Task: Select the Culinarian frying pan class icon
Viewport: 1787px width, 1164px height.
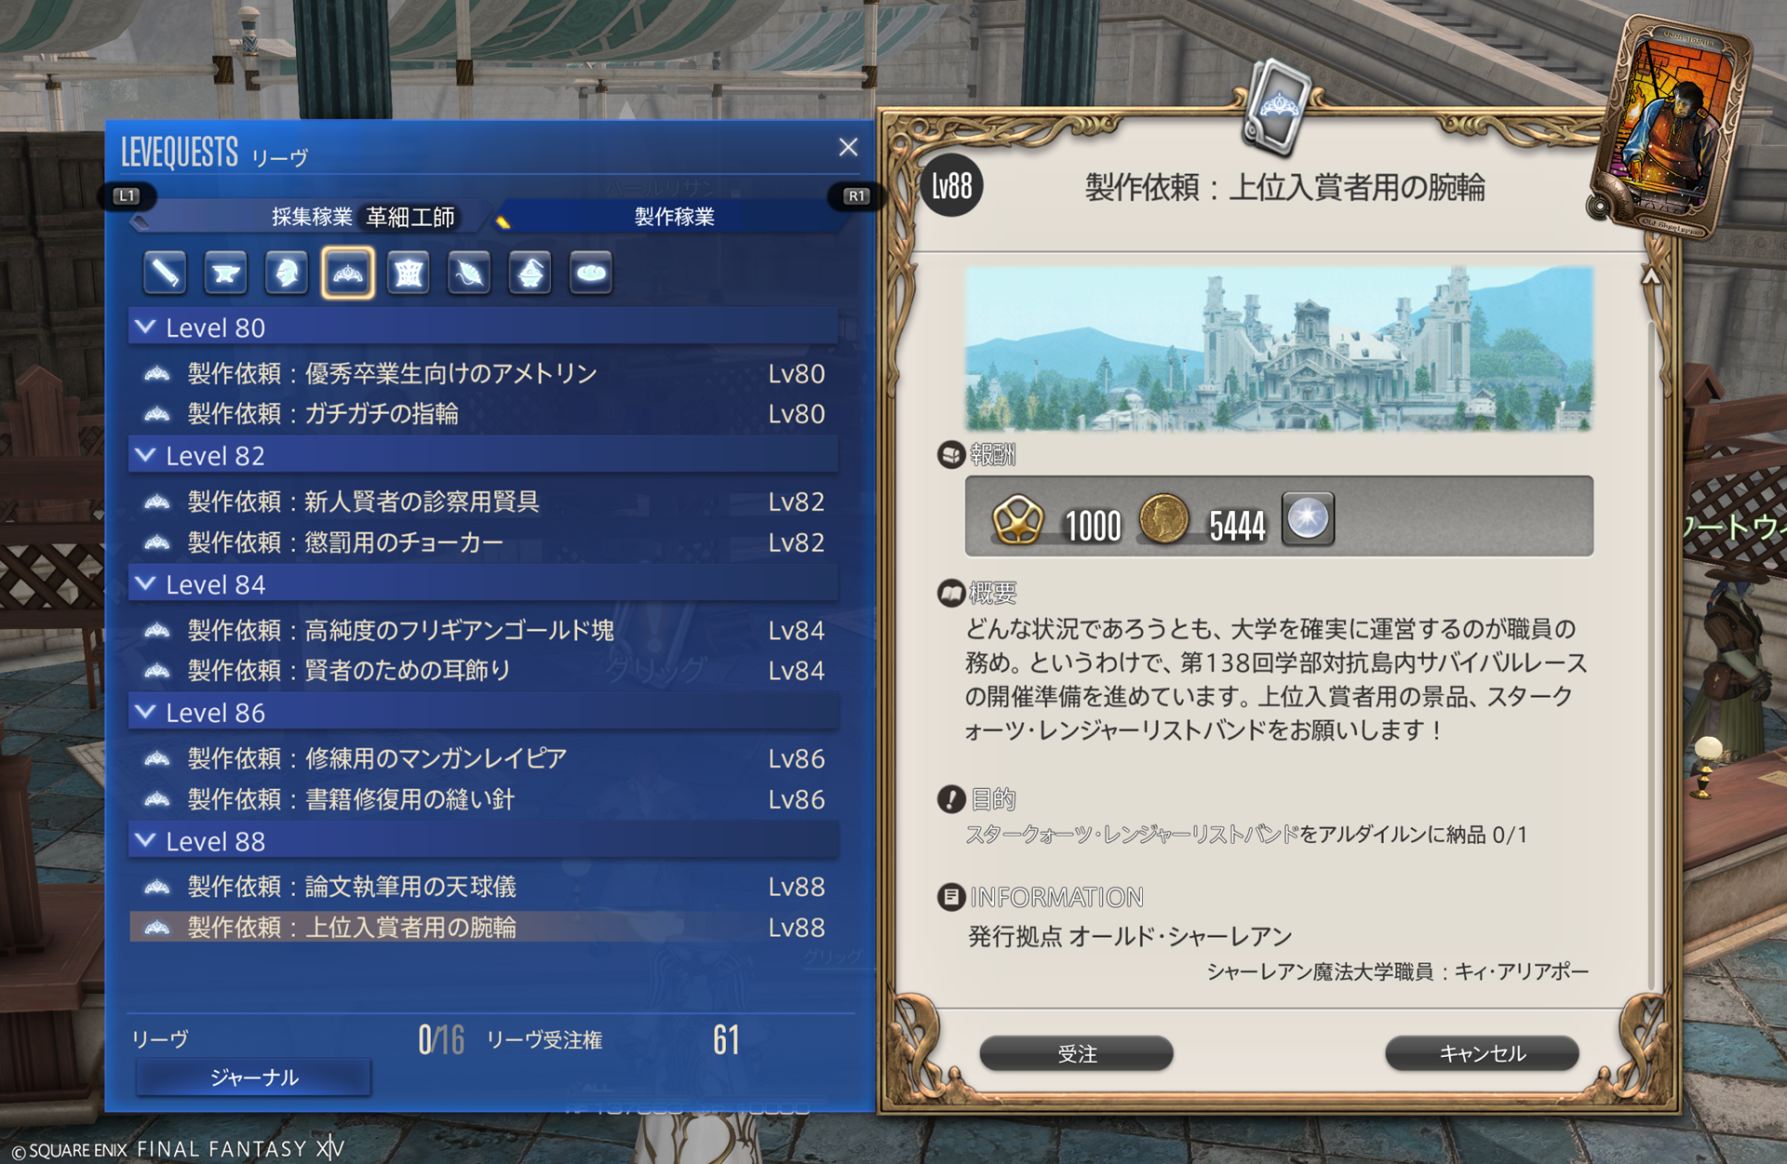Action: pos(591,274)
